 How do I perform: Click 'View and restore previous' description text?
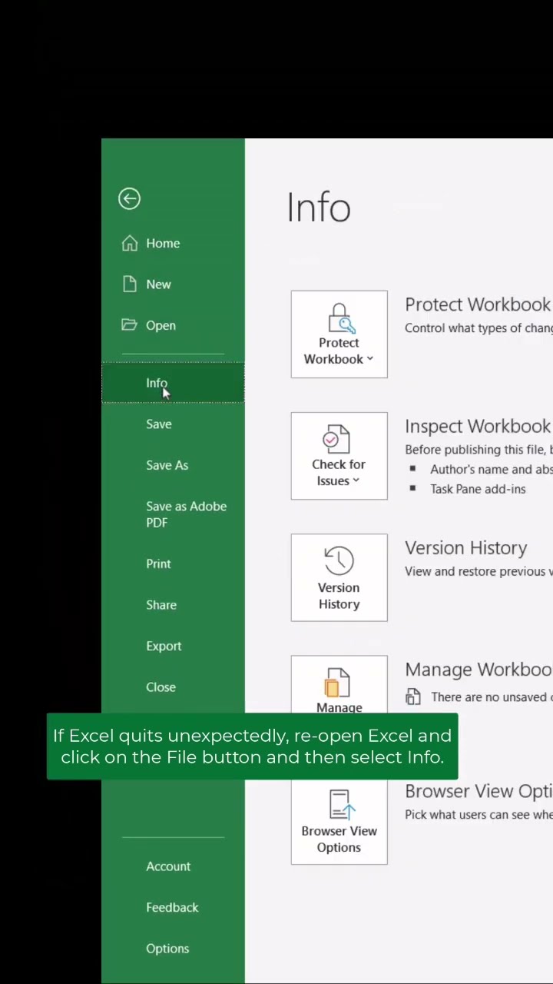pyautogui.click(x=478, y=571)
